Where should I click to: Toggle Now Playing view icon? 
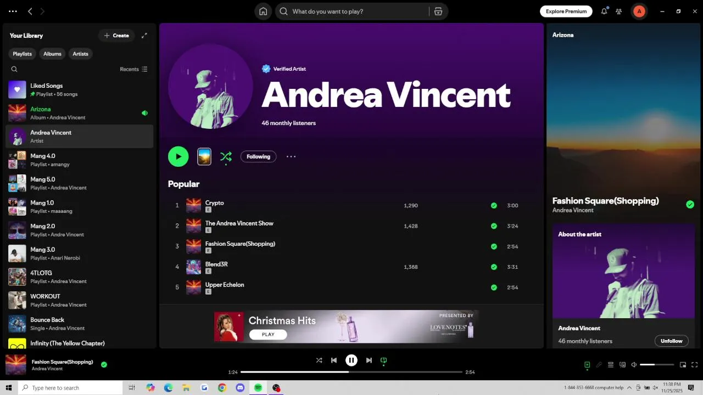tap(587, 365)
